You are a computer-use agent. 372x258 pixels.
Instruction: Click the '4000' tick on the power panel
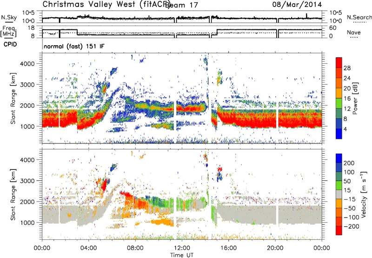(x=27, y=64)
